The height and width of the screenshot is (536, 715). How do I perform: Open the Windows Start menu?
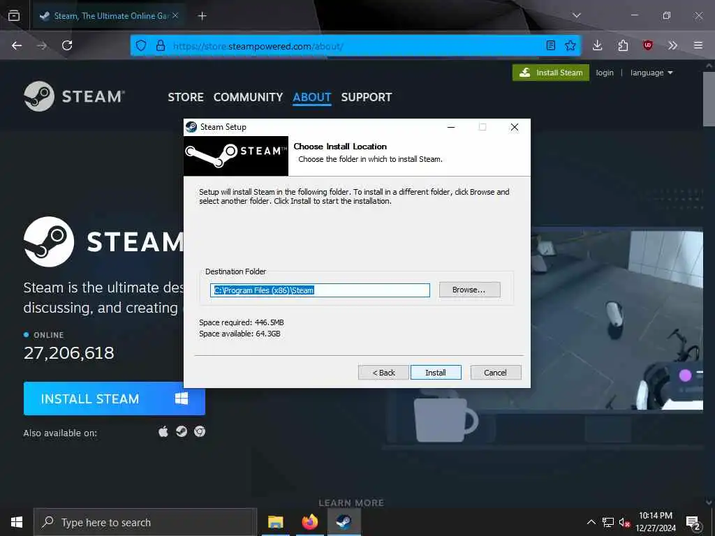(x=17, y=522)
